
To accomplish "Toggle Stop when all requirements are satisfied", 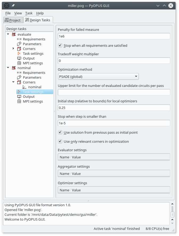I will (60, 45).
